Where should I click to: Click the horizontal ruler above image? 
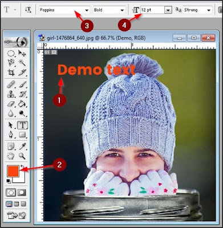click(x=130, y=46)
